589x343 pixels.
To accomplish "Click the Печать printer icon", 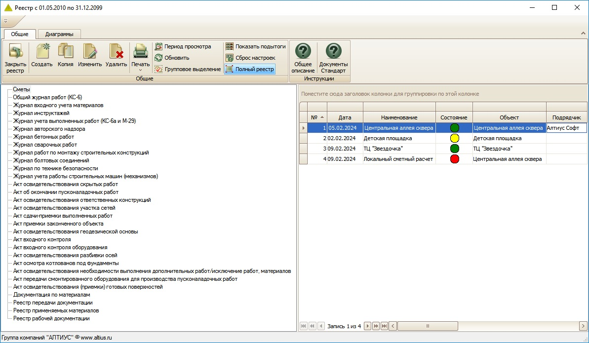I will point(141,51).
